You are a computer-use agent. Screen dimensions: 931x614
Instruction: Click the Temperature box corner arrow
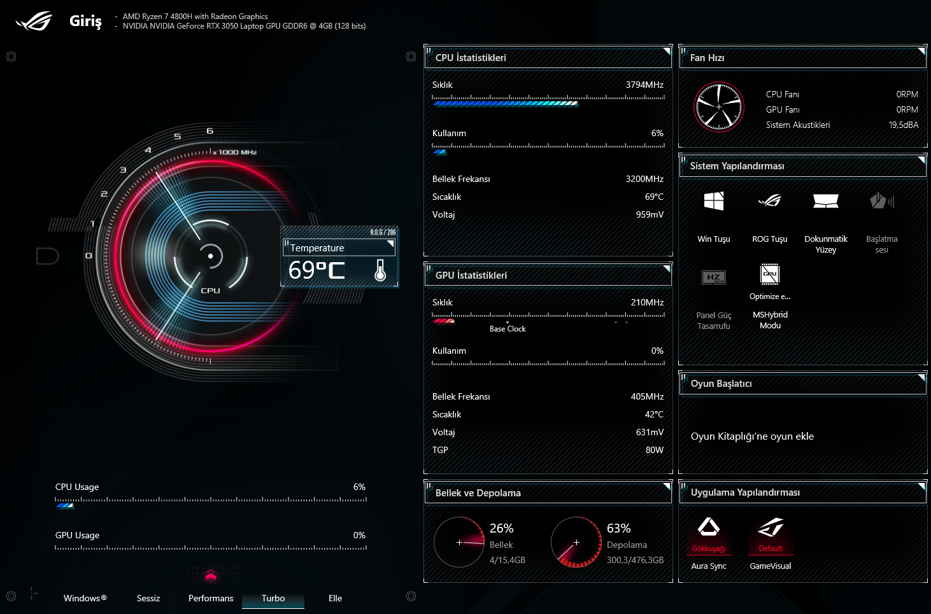[390, 243]
